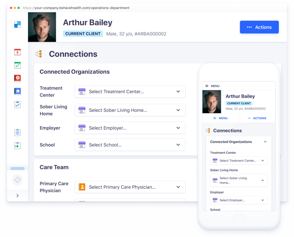Image resolution: width=294 pixels, height=237 pixels.
Task: Open the Select Primary Care Physician dropdown
Action: coord(130,187)
